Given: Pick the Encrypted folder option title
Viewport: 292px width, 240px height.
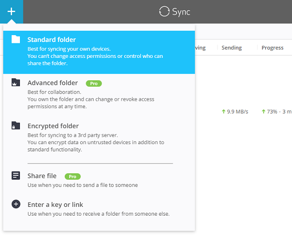Looking at the screenshot, I should click(x=53, y=126).
